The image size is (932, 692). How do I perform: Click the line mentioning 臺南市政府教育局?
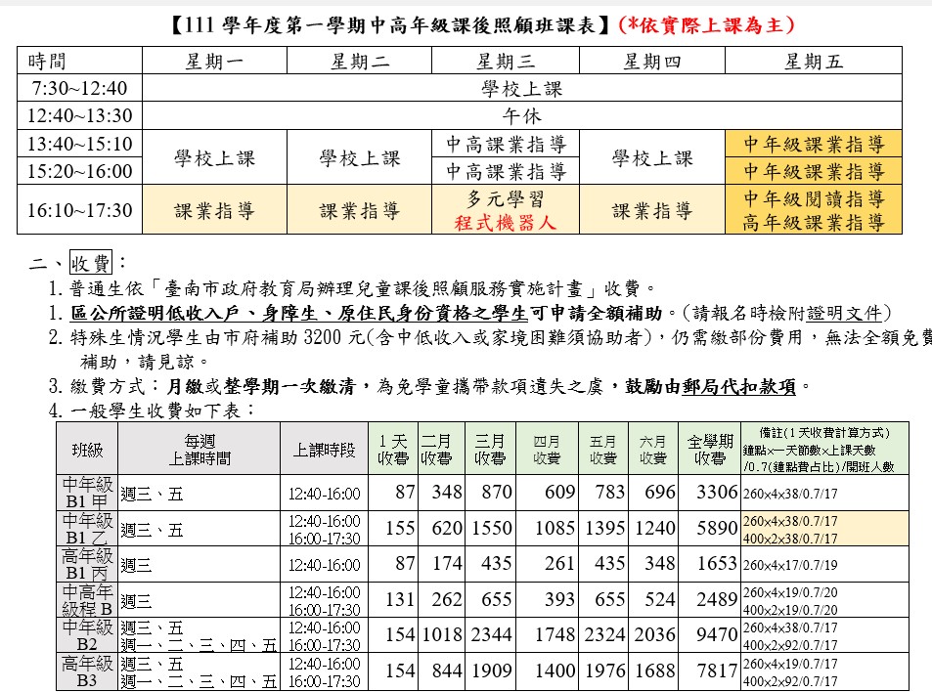[352, 288]
